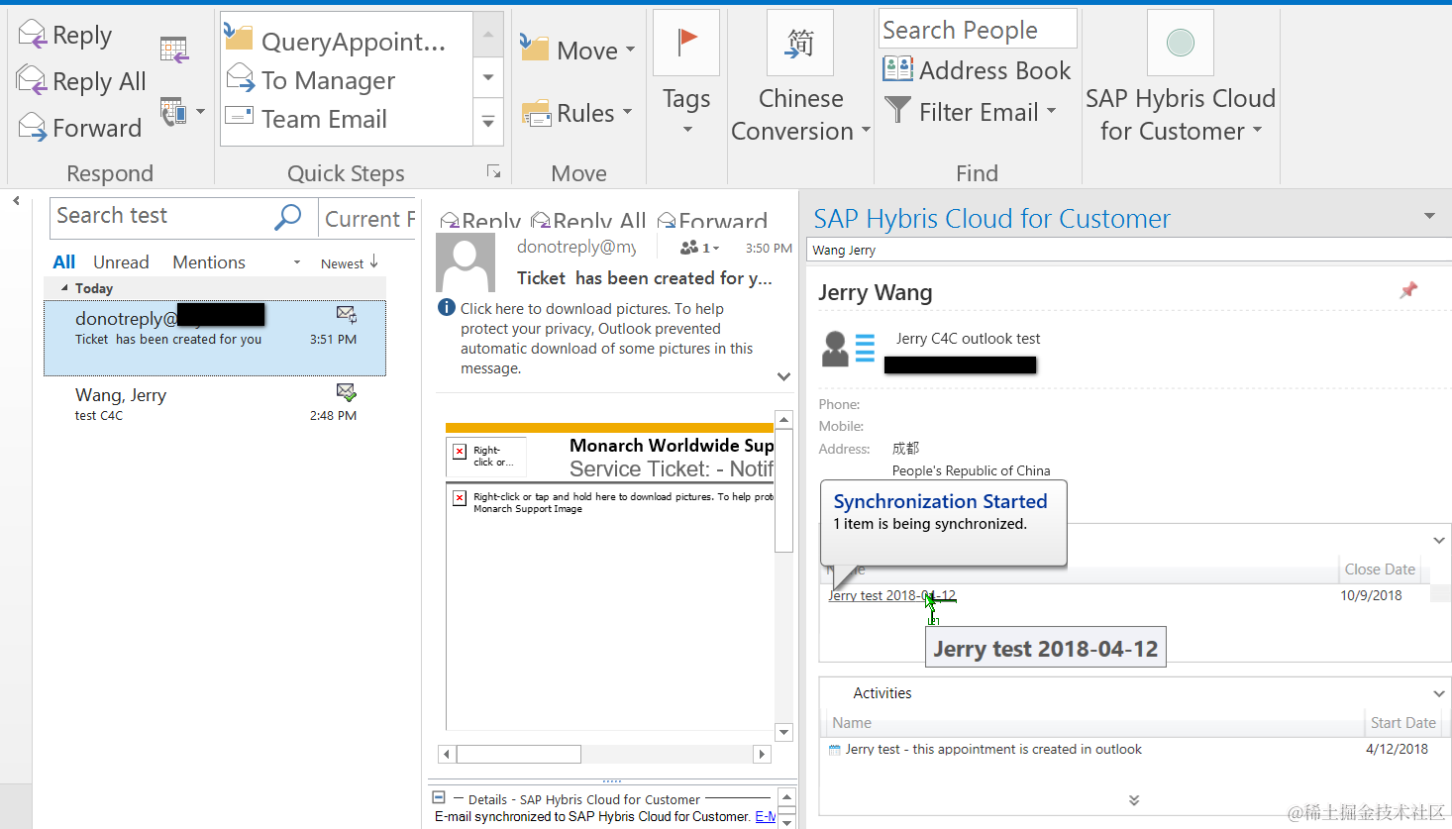Collapse the Today group
The width and height of the screenshot is (1452, 829).
coord(65,288)
